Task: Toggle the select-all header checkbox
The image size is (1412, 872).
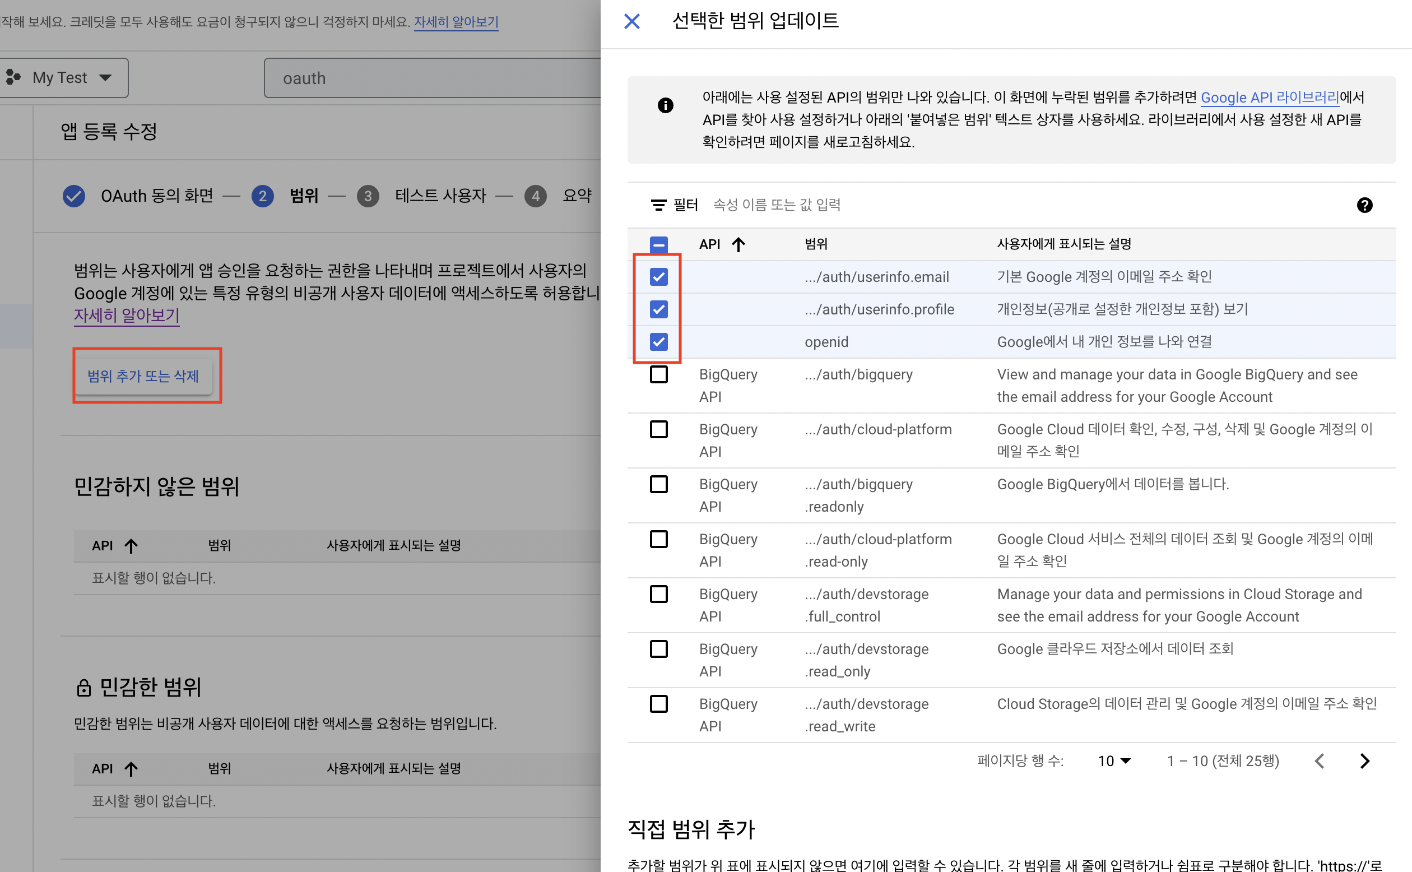Action: 658,244
